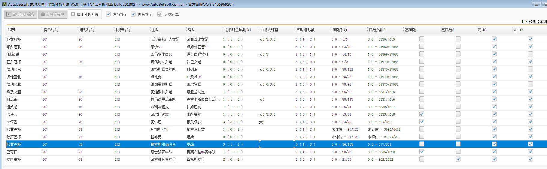Check 命中? box for 库马尔体育FC row
Image resolution: width=547 pixels, height=169 pixels.
pyautogui.click(x=530, y=54)
